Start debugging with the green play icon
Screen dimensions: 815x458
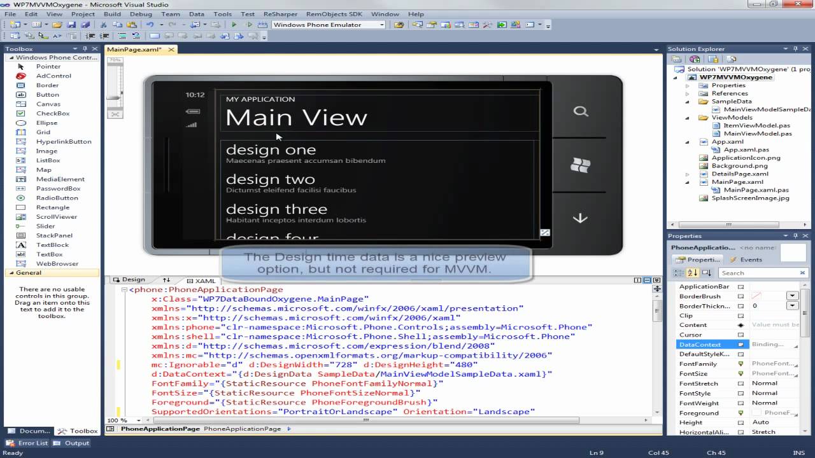coord(234,25)
